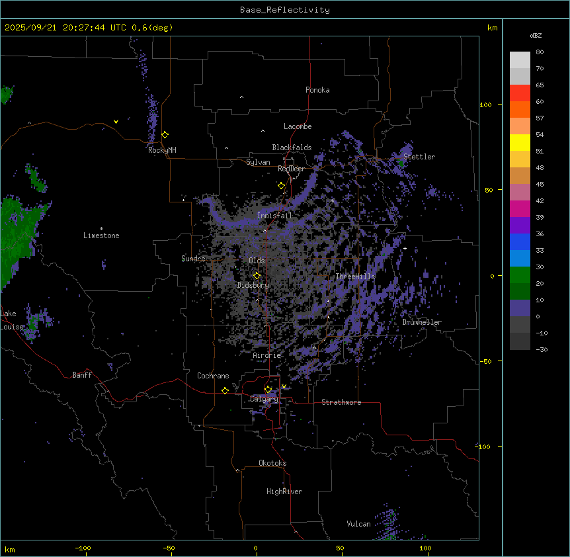Click the yellow diamond marker near RockyMH
Screen dimensions: 570x557
165,134
